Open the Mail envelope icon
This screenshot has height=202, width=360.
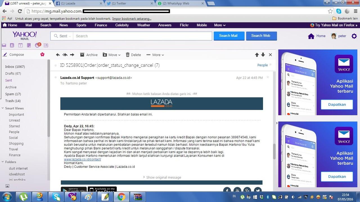coord(4,45)
